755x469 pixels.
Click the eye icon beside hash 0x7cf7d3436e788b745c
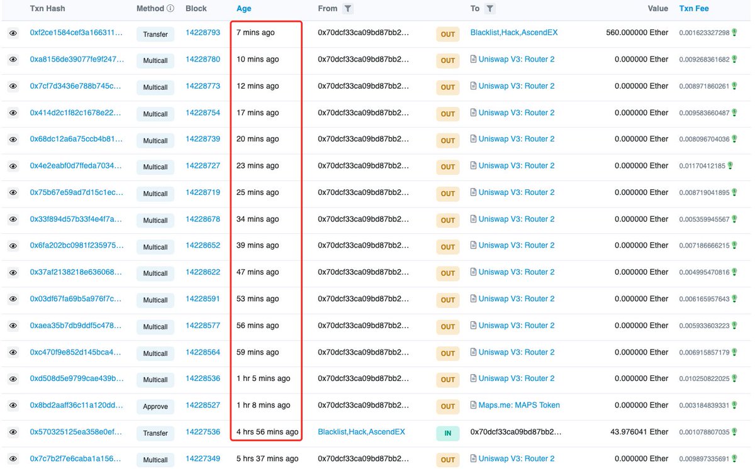click(13, 86)
